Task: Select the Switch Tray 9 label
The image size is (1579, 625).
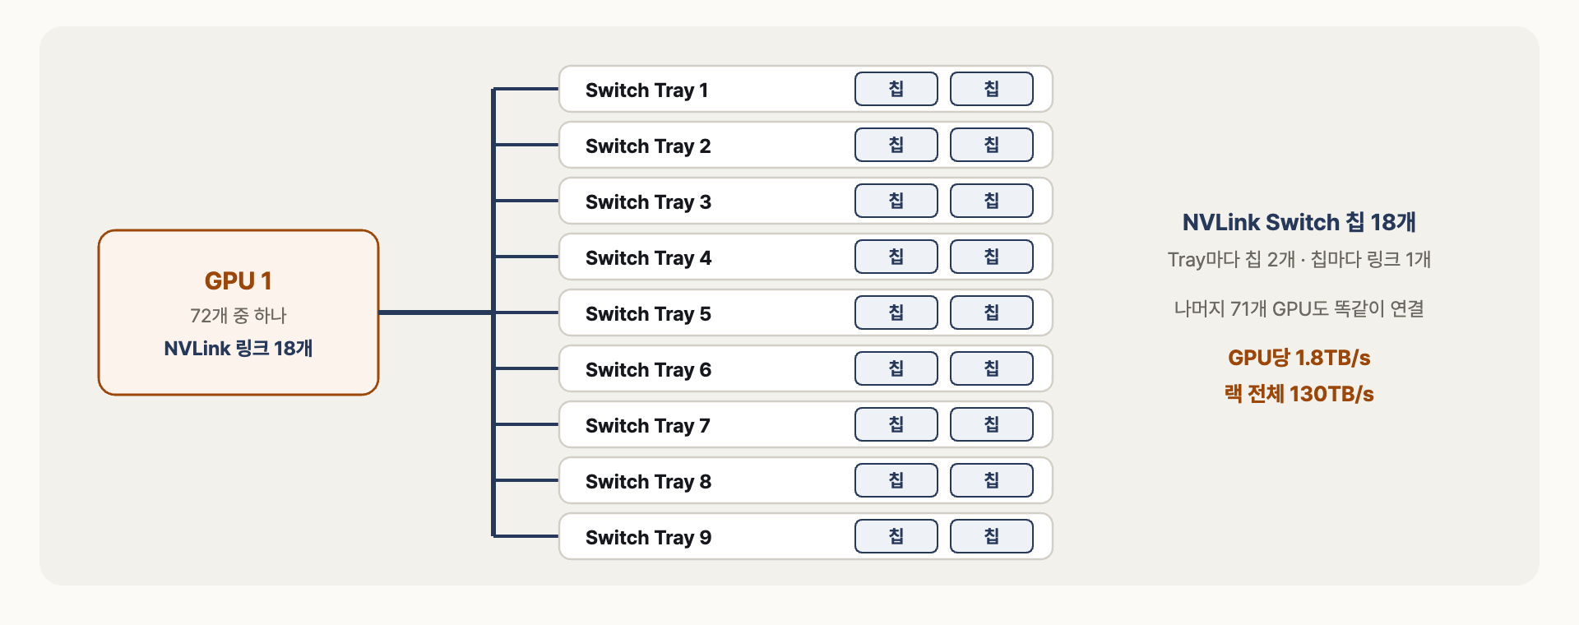Action: coord(648,537)
